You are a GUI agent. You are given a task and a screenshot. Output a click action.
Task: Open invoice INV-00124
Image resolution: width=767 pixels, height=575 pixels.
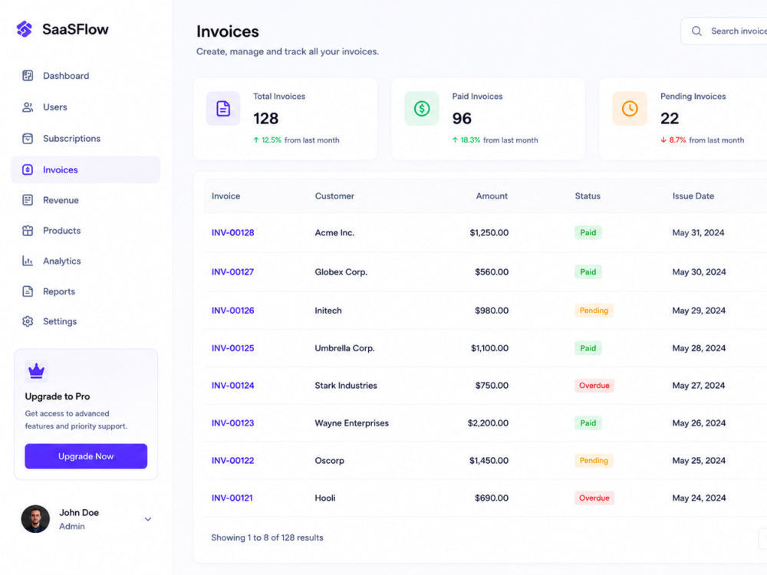[233, 386]
